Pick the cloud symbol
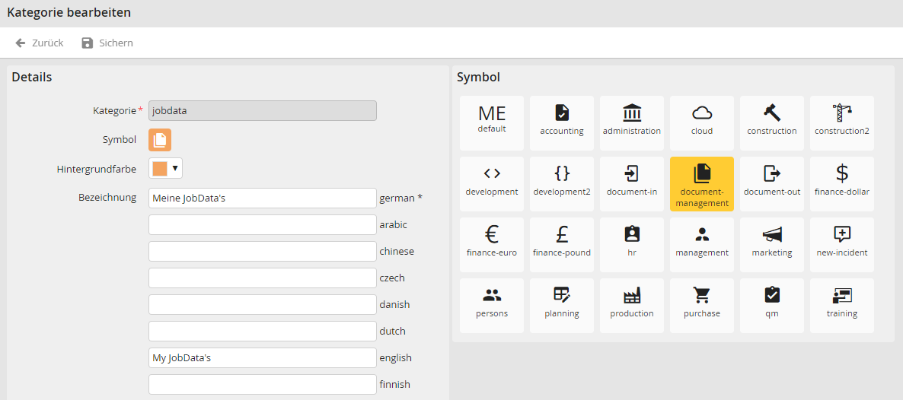The height and width of the screenshot is (400, 903). point(701,118)
